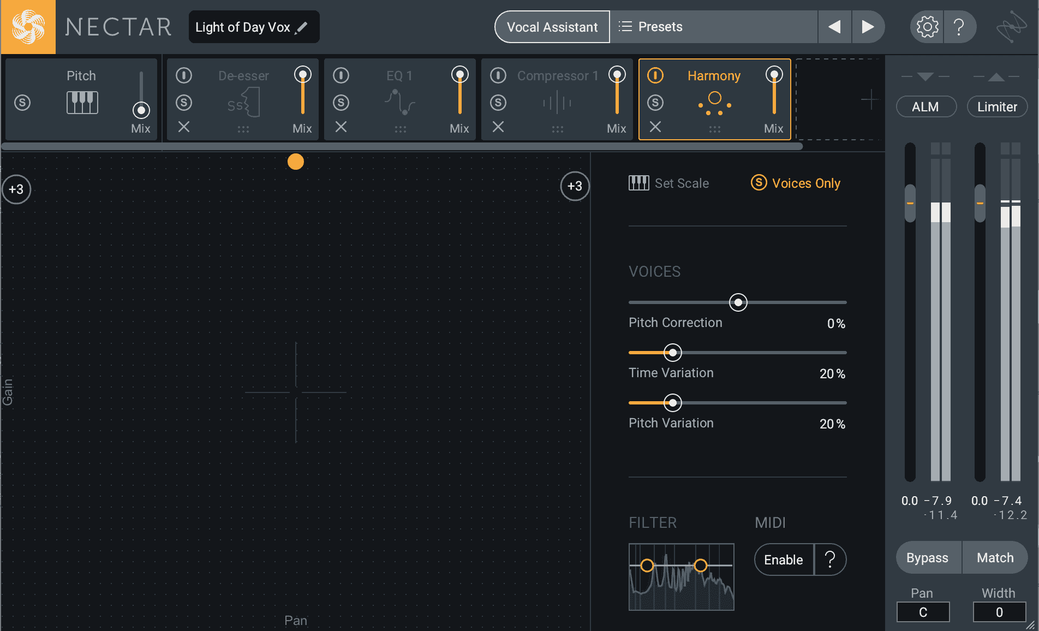Click the Pan value field
Image resolution: width=1039 pixels, height=631 pixels.
pyautogui.click(x=923, y=612)
